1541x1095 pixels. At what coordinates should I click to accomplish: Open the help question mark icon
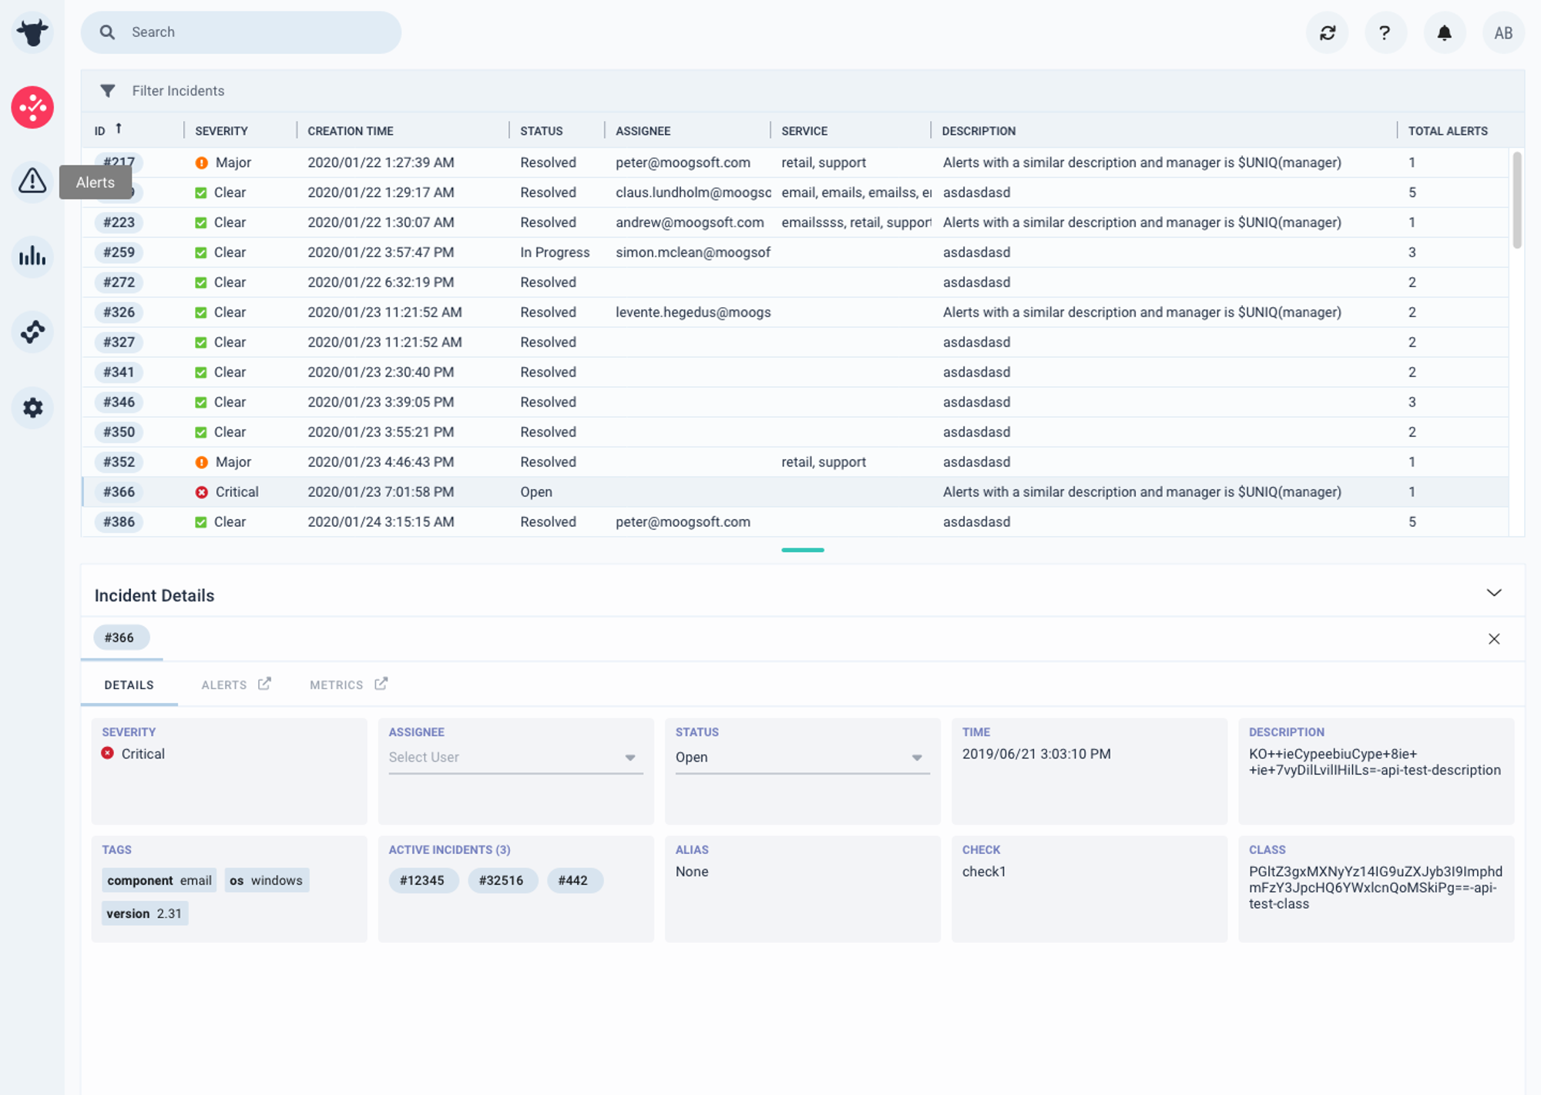pyautogui.click(x=1385, y=32)
